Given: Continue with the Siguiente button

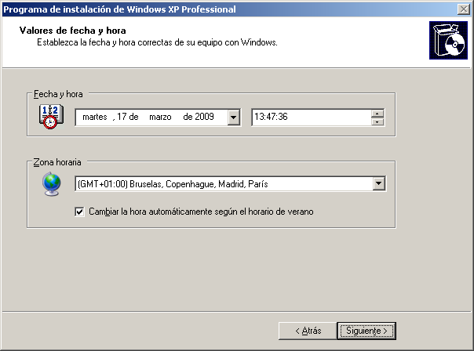Looking at the screenshot, I should click(366, 331).
